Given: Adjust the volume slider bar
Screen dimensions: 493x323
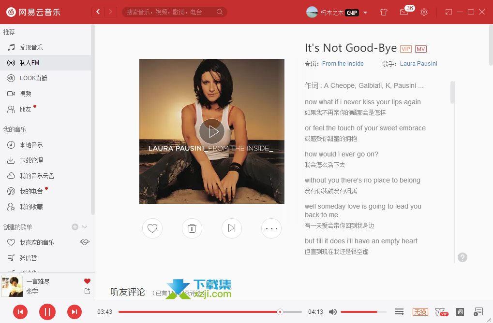Looking at the screenshot, I should coord(363,312).
